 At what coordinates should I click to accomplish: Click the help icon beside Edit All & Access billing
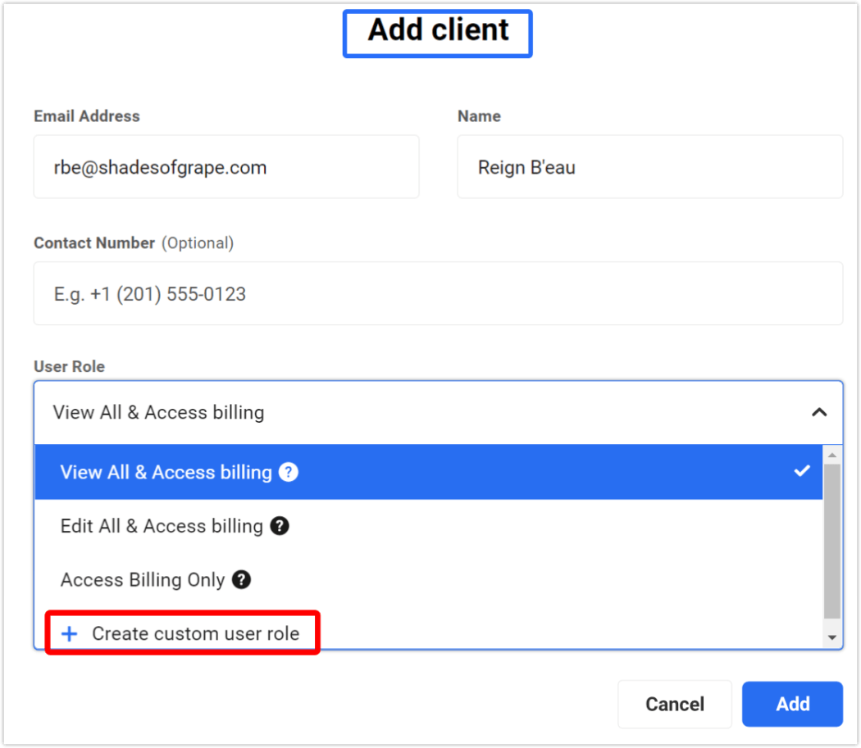tap(280, 526)
